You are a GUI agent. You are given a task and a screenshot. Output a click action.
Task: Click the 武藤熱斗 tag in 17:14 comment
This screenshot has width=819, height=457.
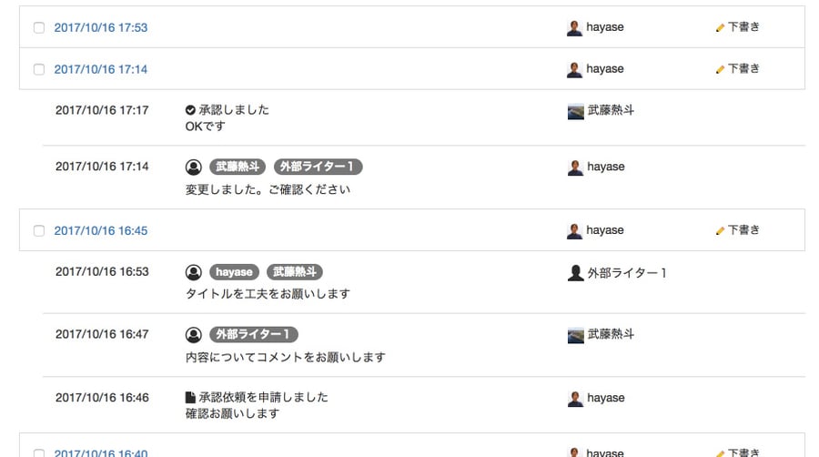point(238,167)
